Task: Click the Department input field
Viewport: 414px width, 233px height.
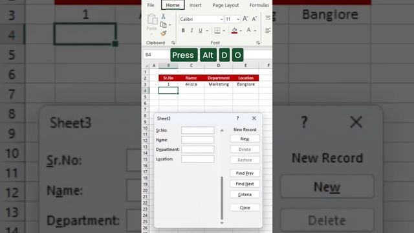Action: pyautogui.click(x=198, y=150)
